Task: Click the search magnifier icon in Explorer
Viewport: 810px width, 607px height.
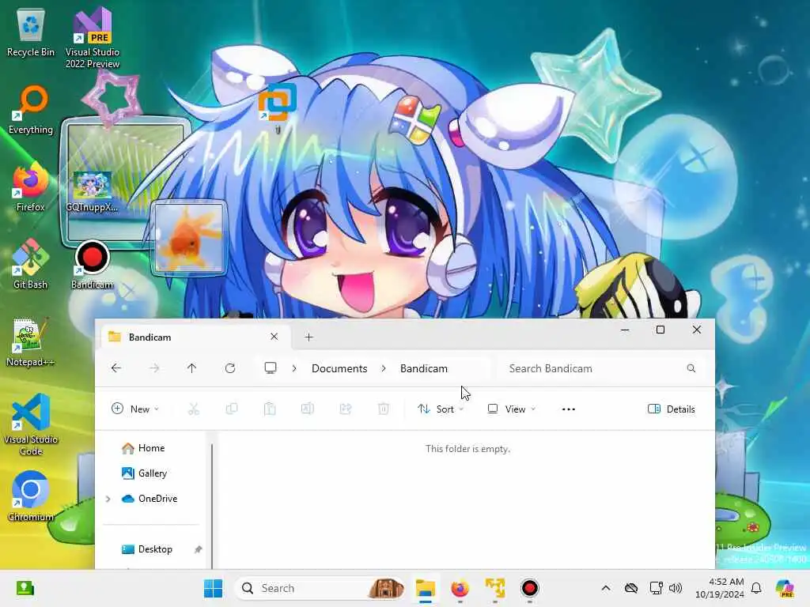Action: [x=691, y=368]
